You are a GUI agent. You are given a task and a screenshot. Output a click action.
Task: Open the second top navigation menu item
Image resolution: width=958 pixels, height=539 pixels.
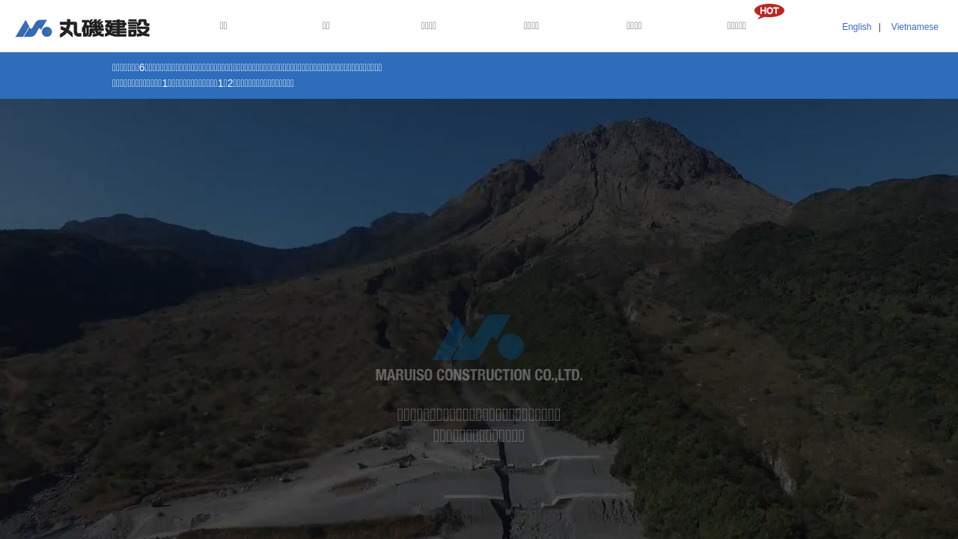tap(326, 26)
